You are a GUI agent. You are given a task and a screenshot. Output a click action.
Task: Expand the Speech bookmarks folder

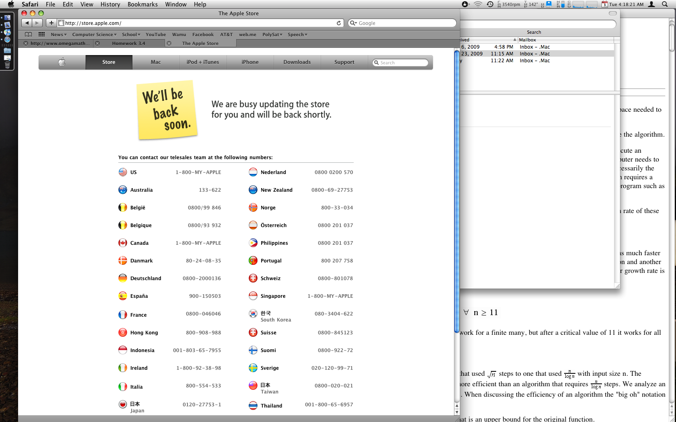point(297,35)
